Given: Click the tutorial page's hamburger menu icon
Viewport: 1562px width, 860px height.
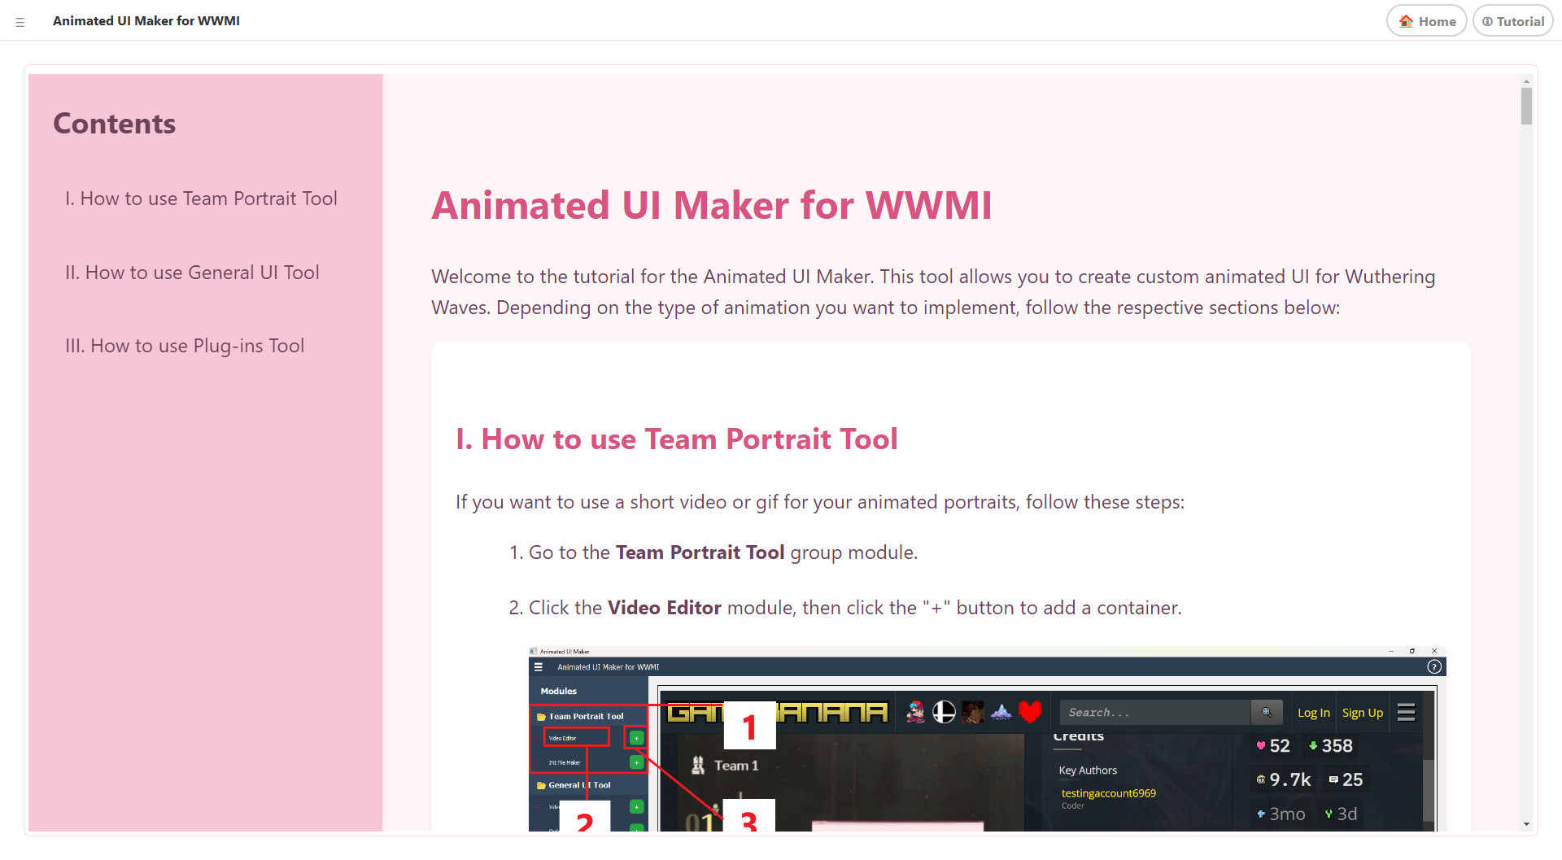Looking at the screenshot, I should pyautogui.click(x=20, y=21).
